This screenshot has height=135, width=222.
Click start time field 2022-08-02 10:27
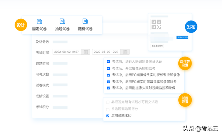pyautogui.click(x=67, y=52)
